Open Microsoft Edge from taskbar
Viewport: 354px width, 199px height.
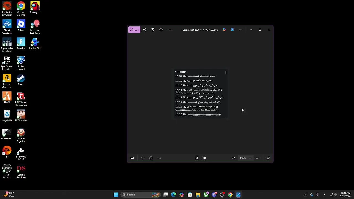(x=173, y=195)
